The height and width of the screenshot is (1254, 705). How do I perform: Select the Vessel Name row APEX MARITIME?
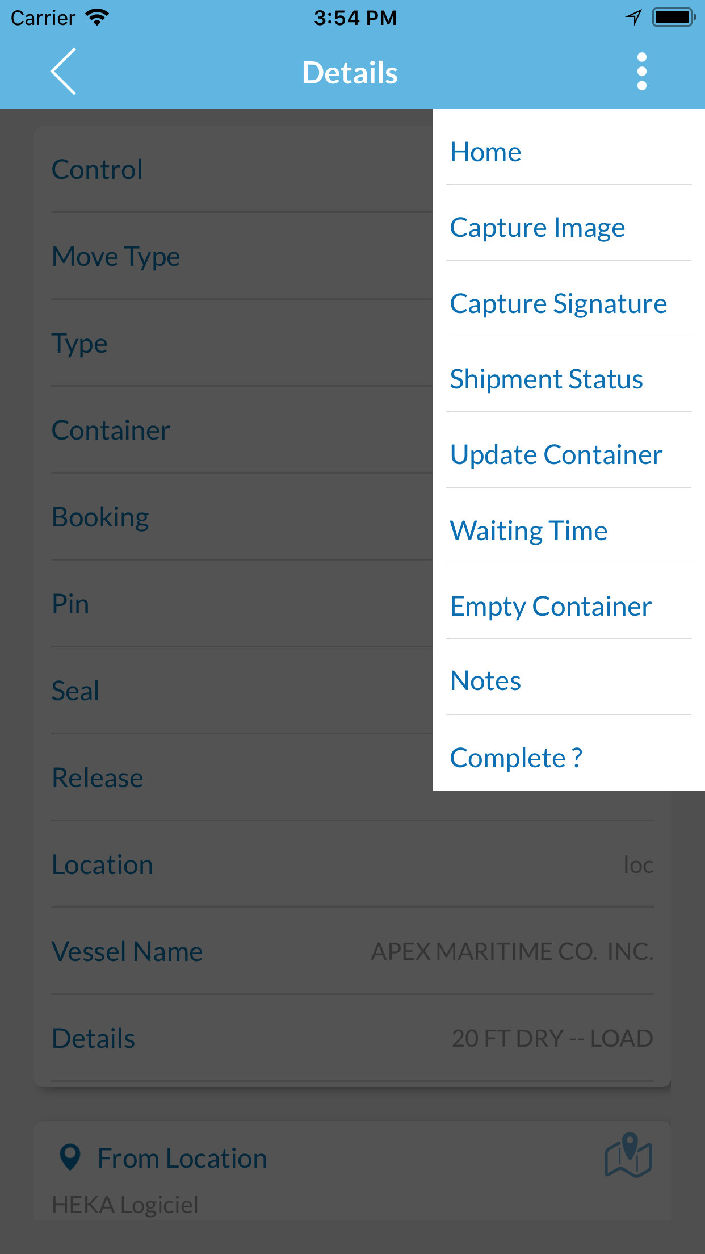click(x=352, y=951)
